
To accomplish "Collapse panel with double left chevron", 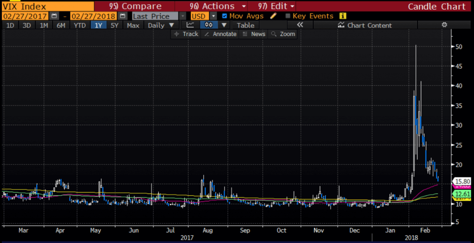I will click(299, 25).
